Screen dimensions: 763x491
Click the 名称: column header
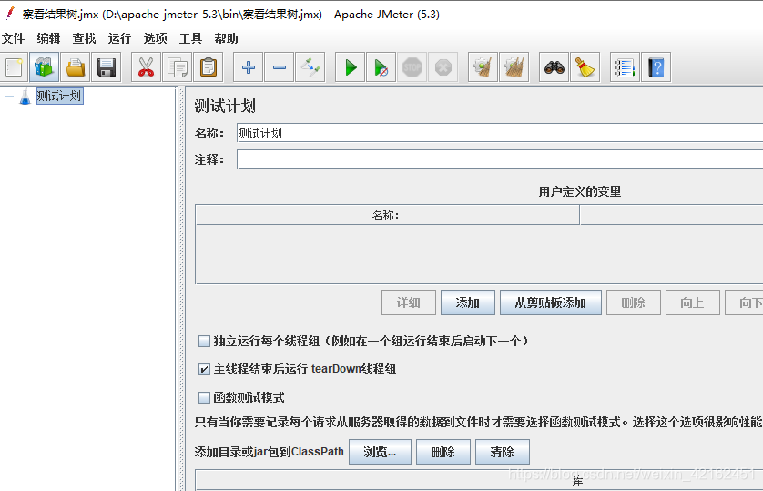(x=387, y=215)
